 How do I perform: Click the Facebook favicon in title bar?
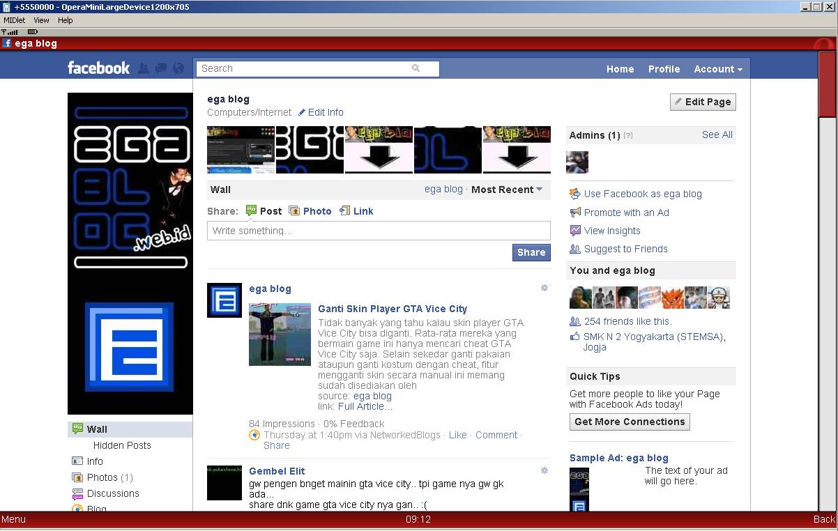pyautogui.click(x=7, y=43)
